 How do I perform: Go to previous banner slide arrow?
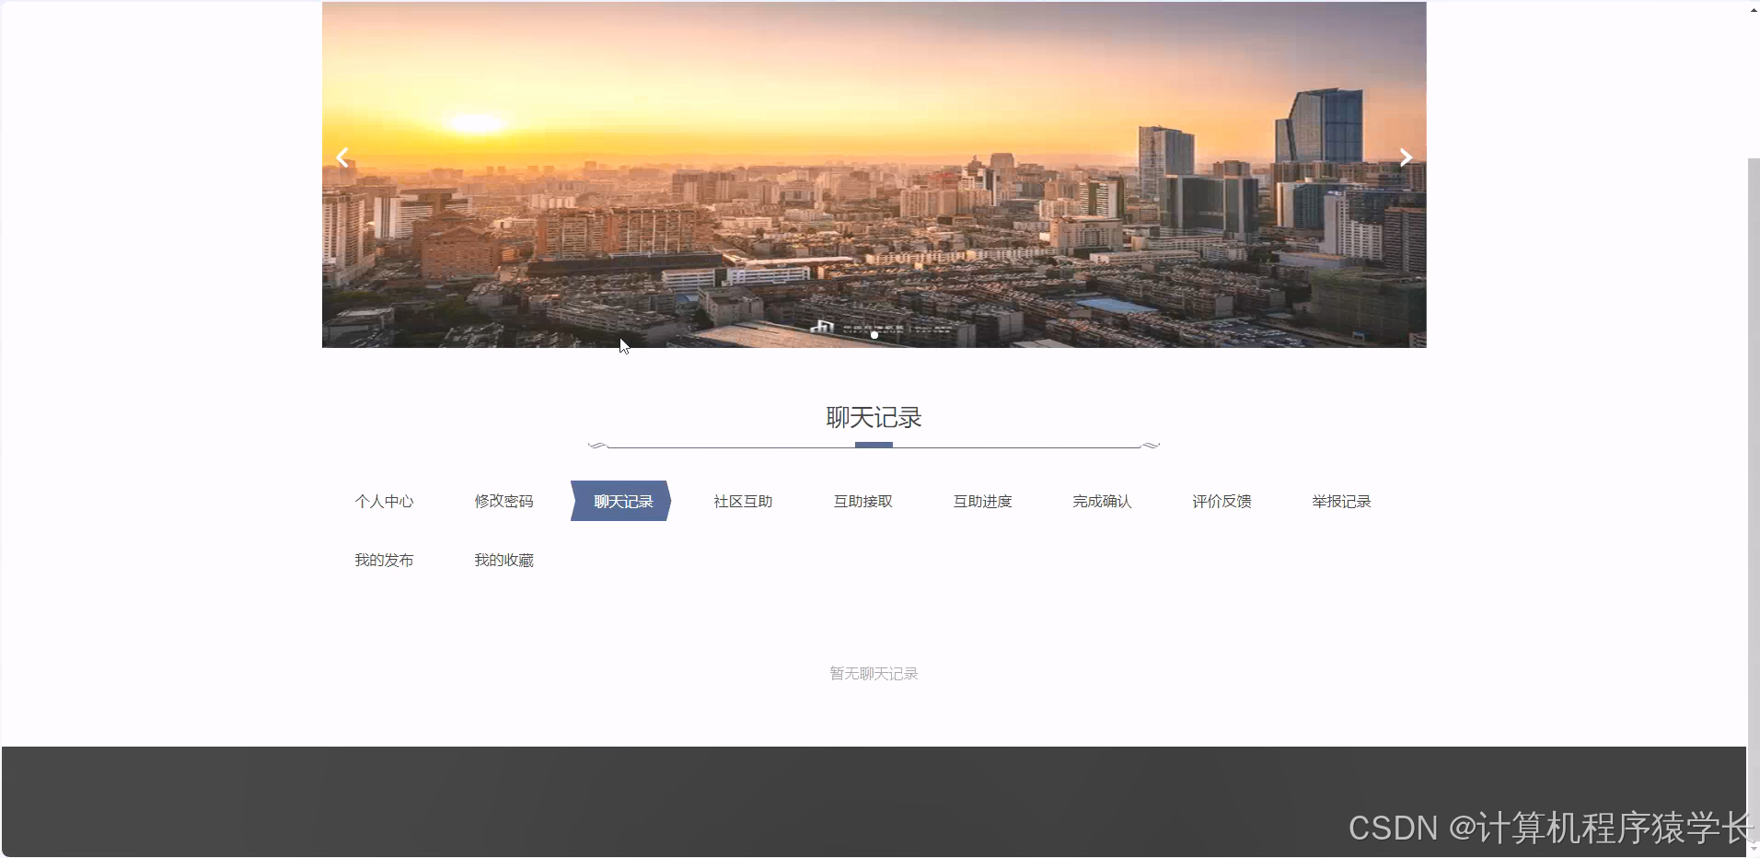click(342, 157)
